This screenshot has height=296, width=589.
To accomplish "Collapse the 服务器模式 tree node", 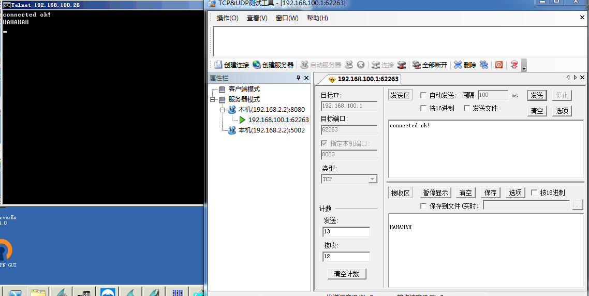I will (x=213, y=99).
